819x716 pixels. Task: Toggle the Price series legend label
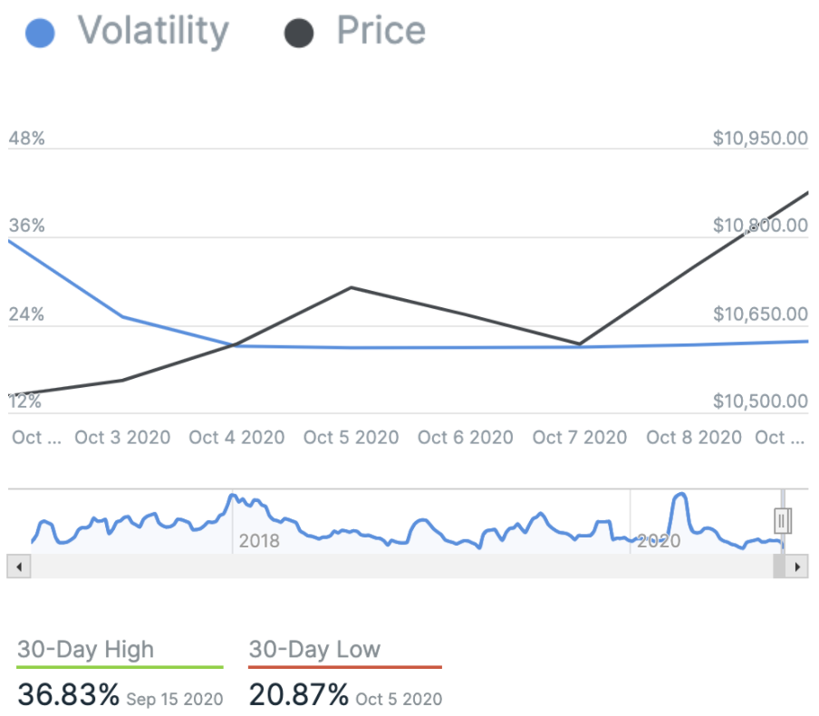[x=381, y=31]
